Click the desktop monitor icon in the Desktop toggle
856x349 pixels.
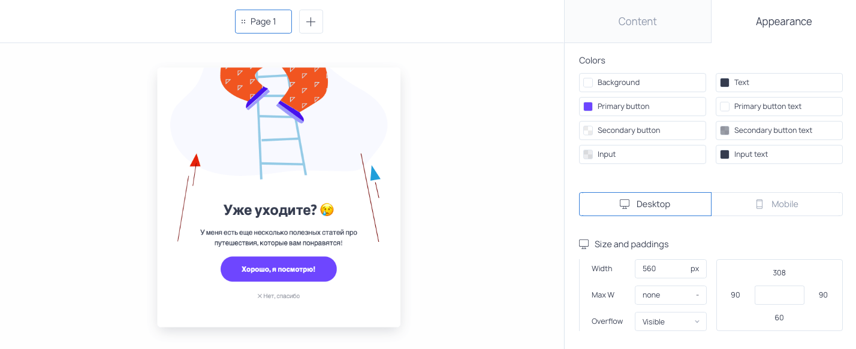[x=625, y=204]
